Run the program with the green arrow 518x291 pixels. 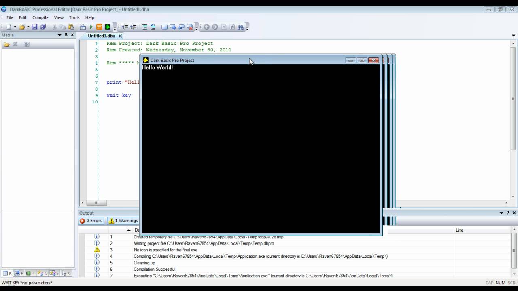pyautogui.click(x=91, y=27)
